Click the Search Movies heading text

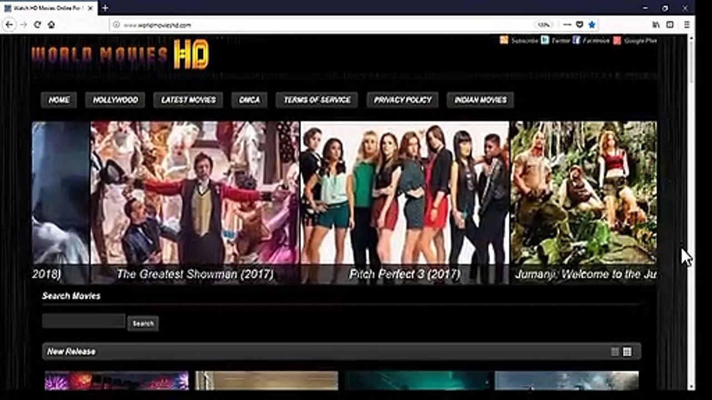point(71,296)
